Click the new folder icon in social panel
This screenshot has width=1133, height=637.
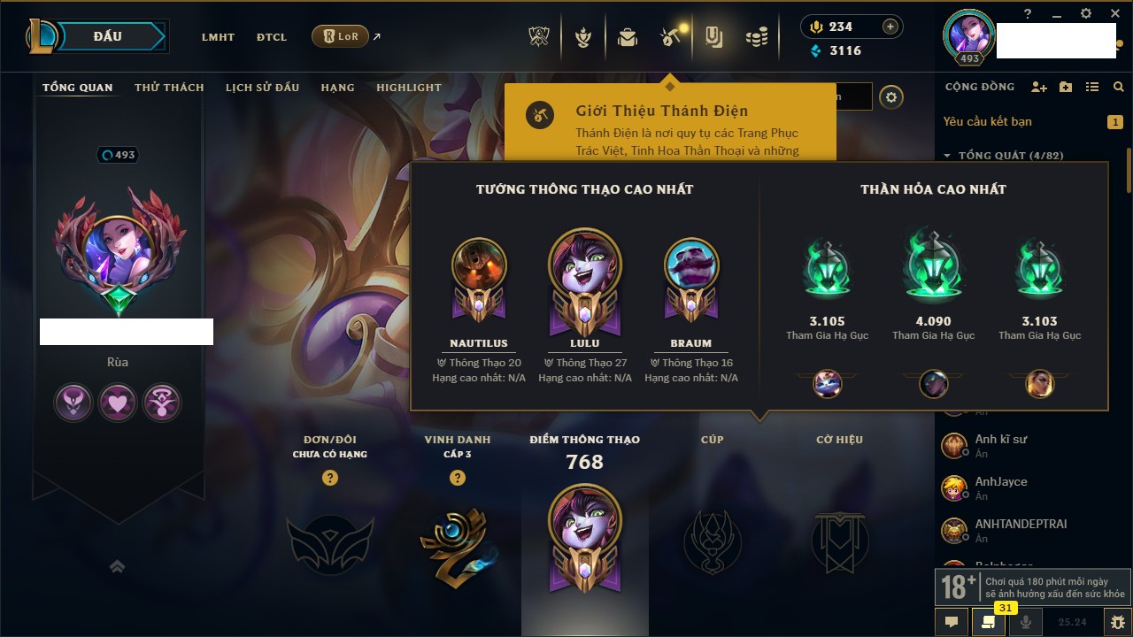1066,87
